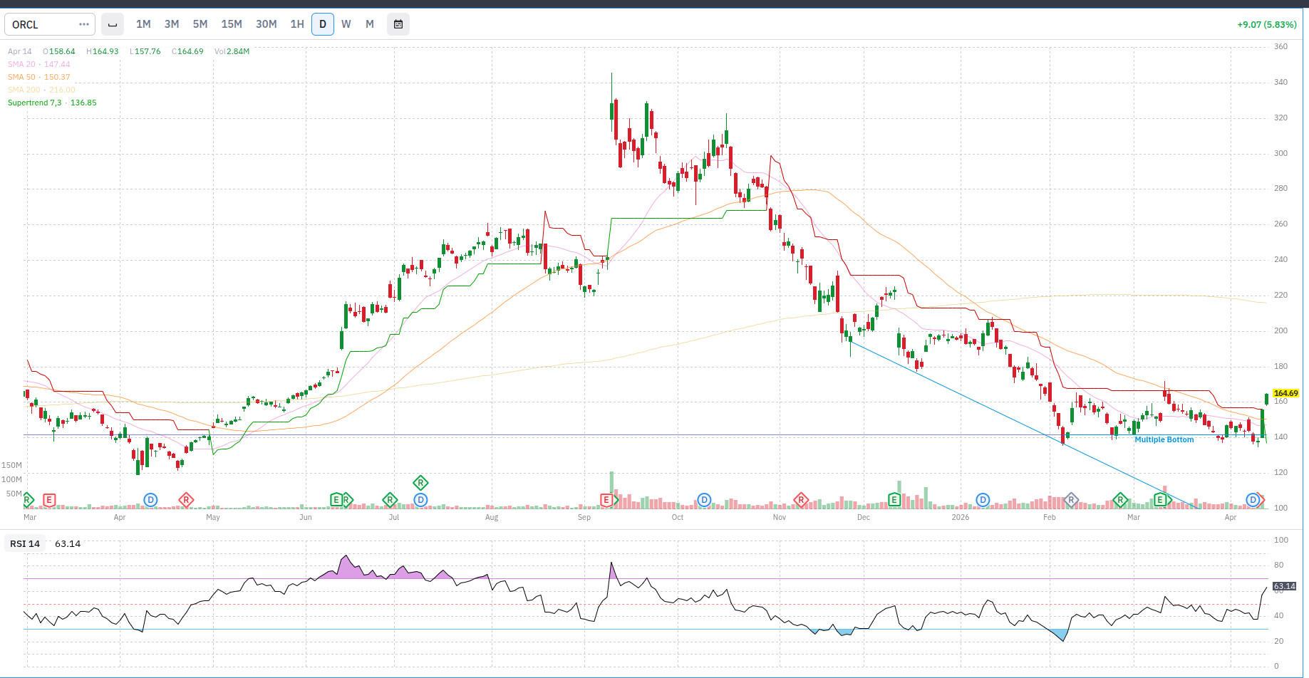This screenshot has width=1309, height=678.
Task: Click the green earnings marker in December
Action: pyautogui.click(x=894, y=500)
